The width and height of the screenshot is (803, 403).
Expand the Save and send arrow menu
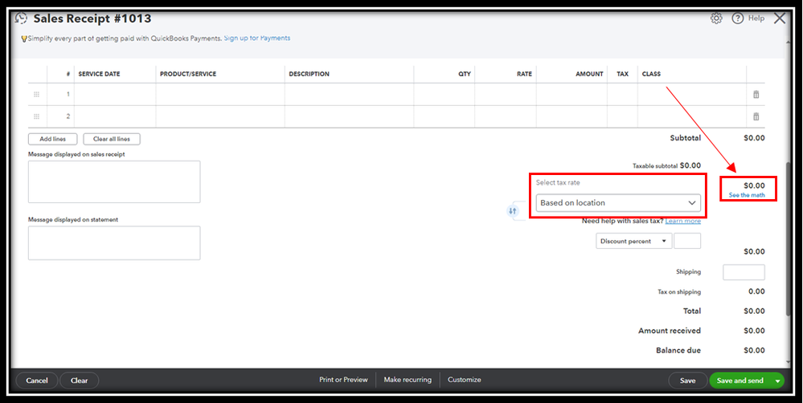(778, 381)
